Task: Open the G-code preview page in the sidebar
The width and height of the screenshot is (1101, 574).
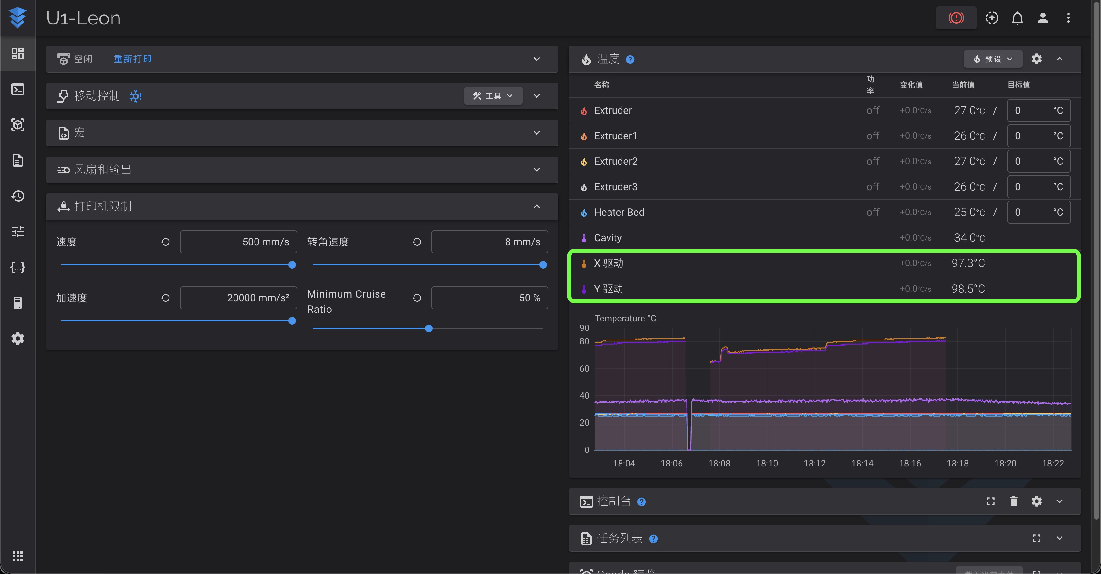Action: pyautogui.click(x=18, y=125)
